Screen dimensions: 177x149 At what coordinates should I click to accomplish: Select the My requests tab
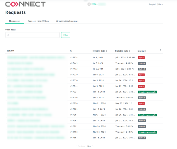coord(15,21)
